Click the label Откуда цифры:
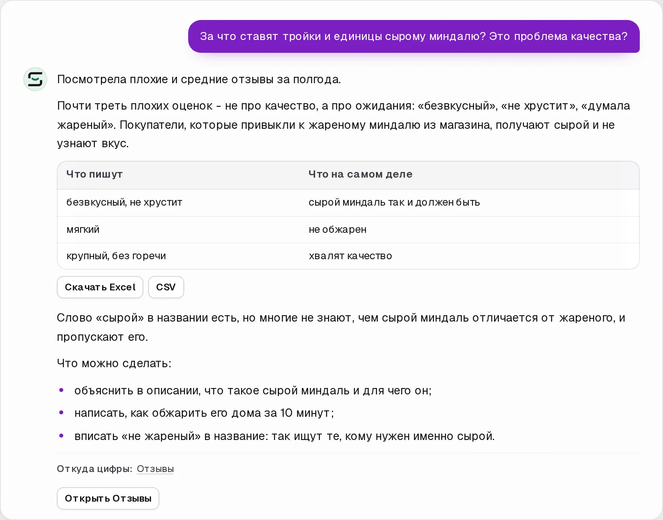The height and width of the screenshot is (520, 663). [x=94, y=469]
